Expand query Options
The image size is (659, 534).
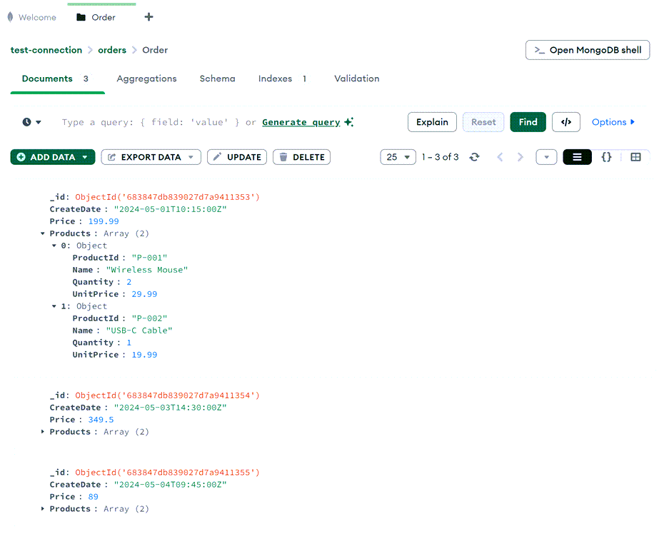pyautogui.click(x=613, y=122)
